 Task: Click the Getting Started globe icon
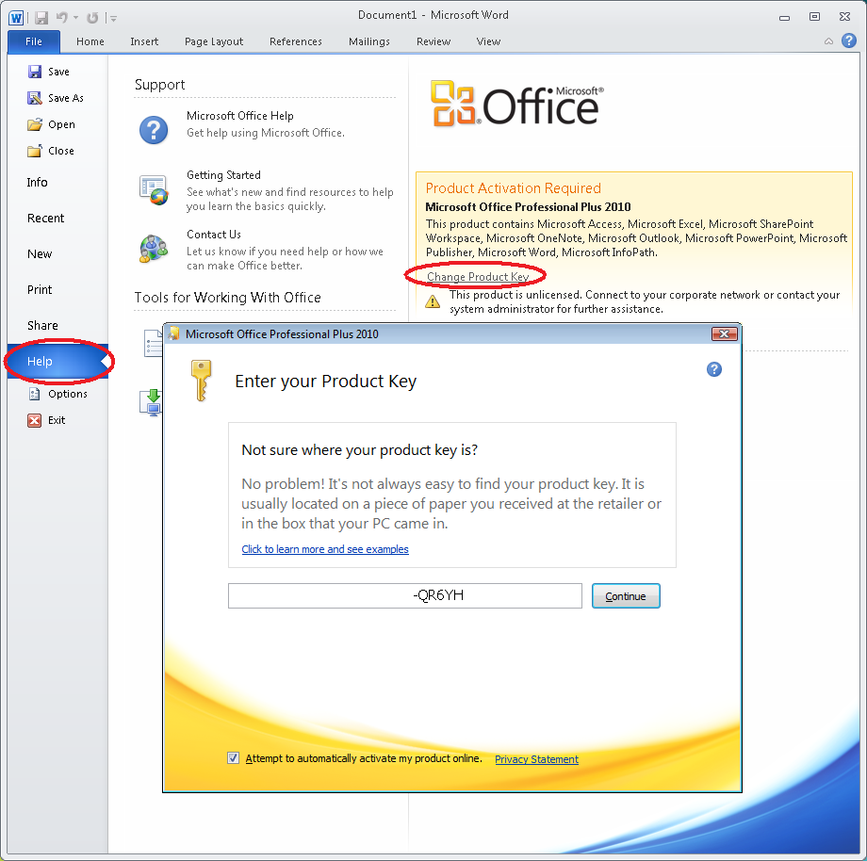pyautogui.click(x=154, y=188)
